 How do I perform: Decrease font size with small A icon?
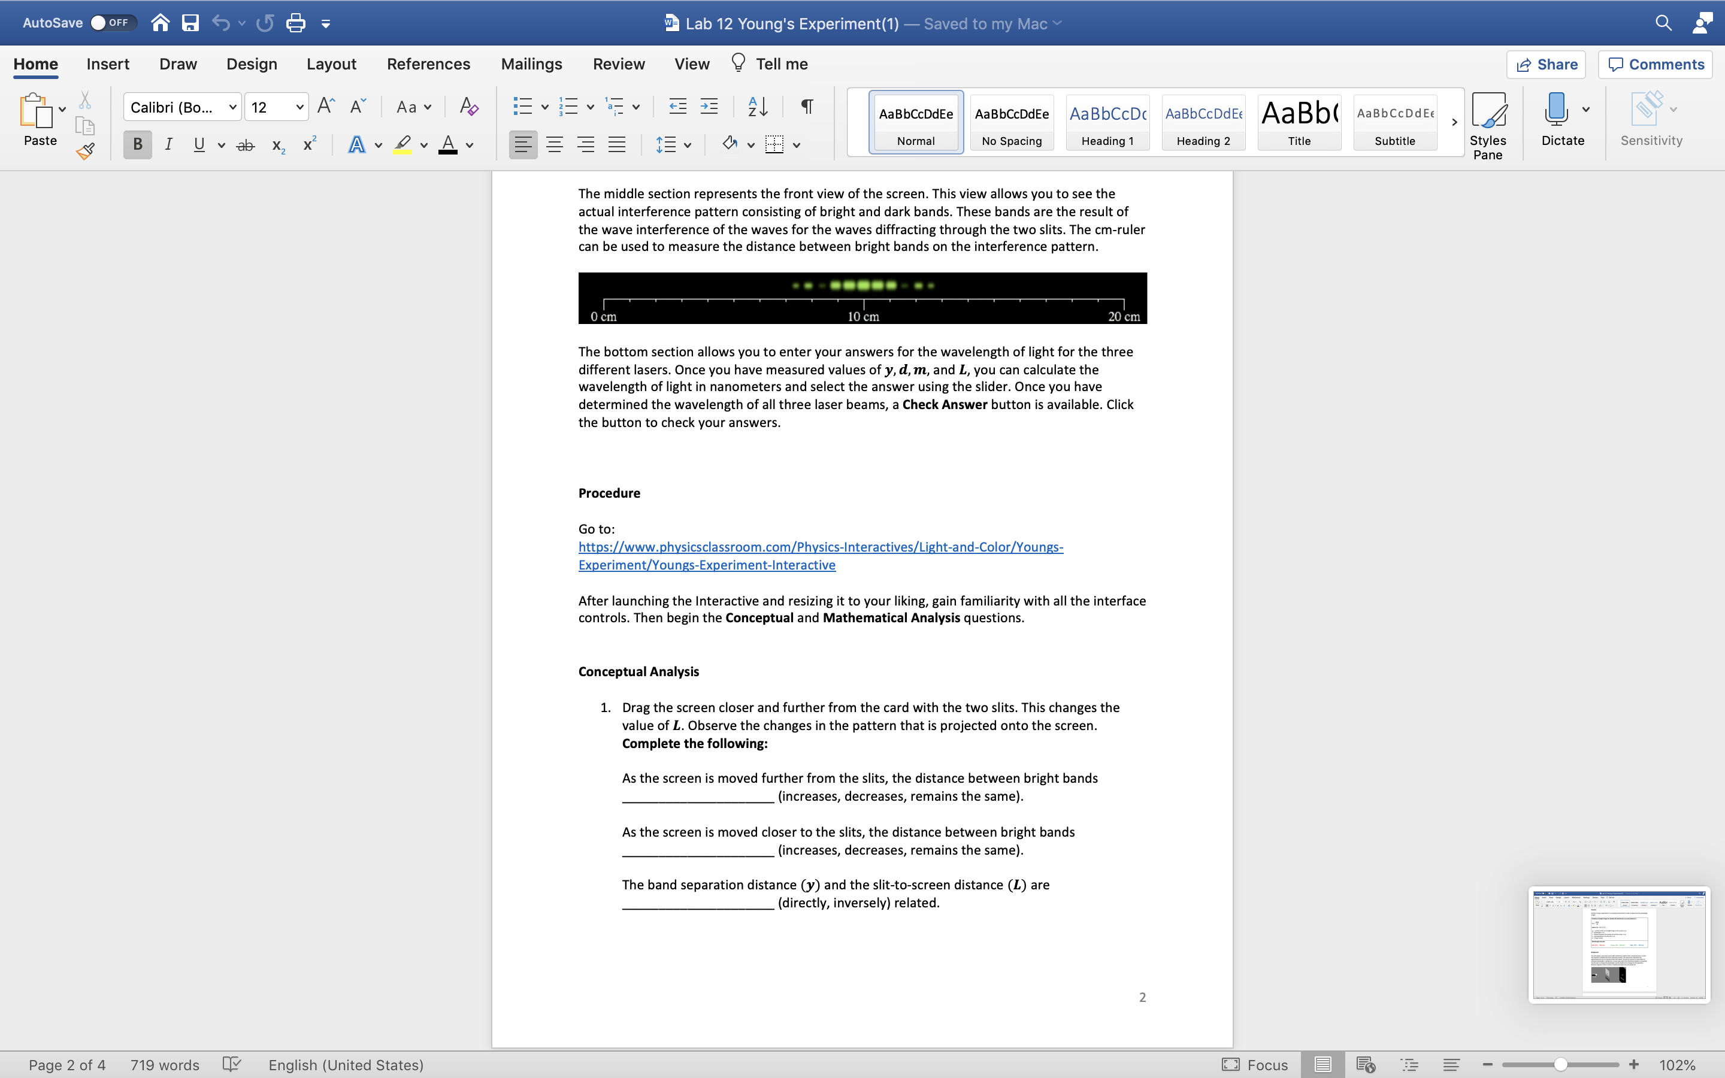coord(358,106)
